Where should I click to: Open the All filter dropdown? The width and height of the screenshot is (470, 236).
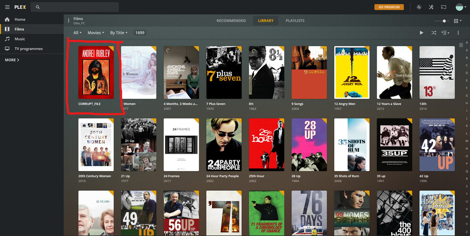77,33
